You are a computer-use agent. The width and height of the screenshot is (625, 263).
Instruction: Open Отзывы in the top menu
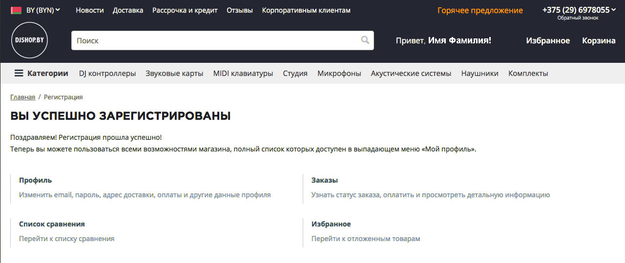(x=240, y=10)
